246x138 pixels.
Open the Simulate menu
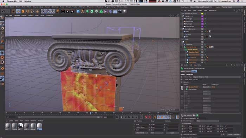point(55,7)
